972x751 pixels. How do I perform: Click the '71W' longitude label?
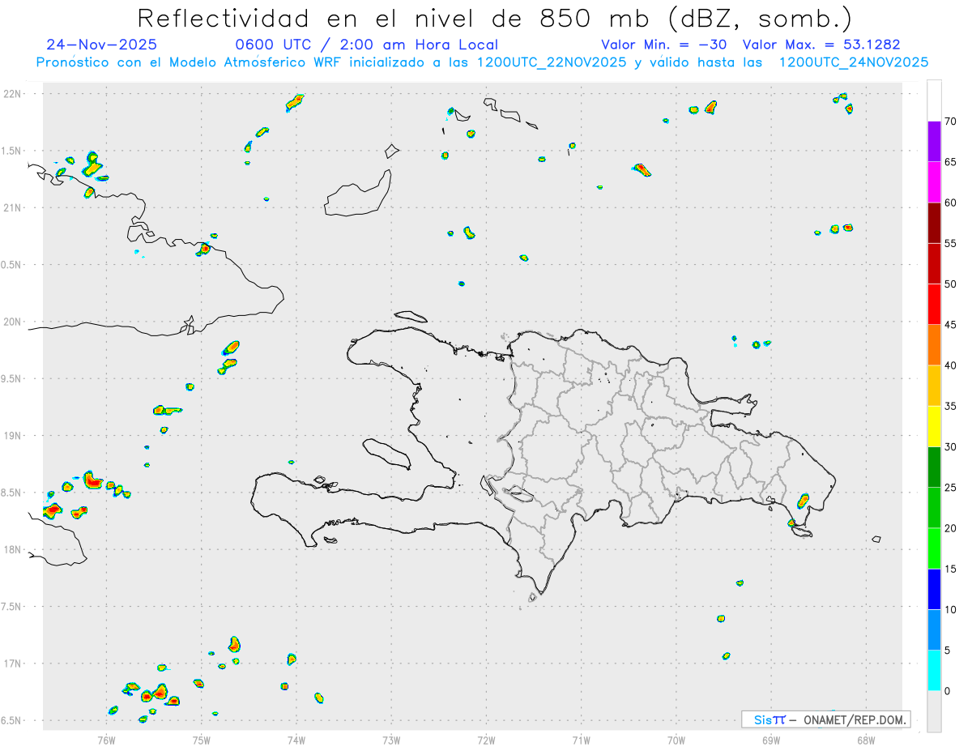tap(581, 740)
